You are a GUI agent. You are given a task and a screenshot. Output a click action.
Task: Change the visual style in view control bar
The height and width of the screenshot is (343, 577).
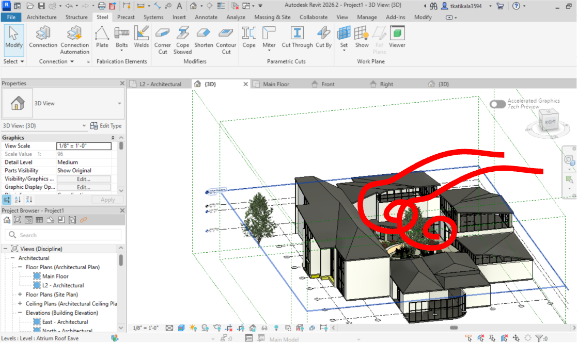tap(181, 328)
